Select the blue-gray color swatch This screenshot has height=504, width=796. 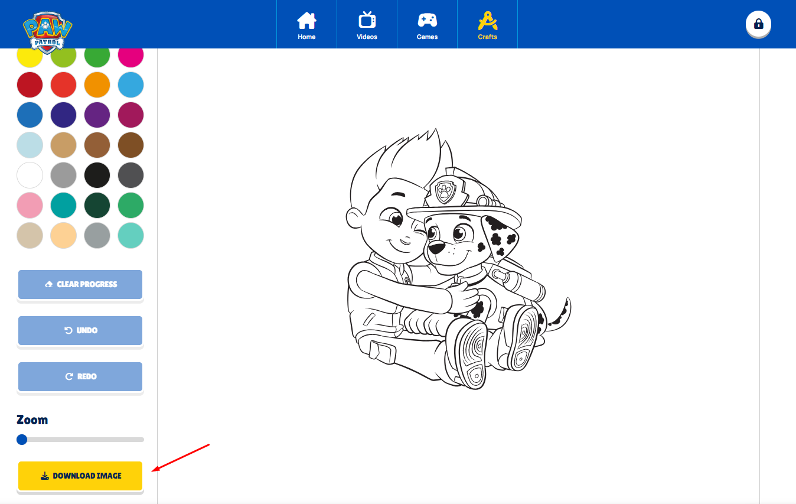pos(97,236)
